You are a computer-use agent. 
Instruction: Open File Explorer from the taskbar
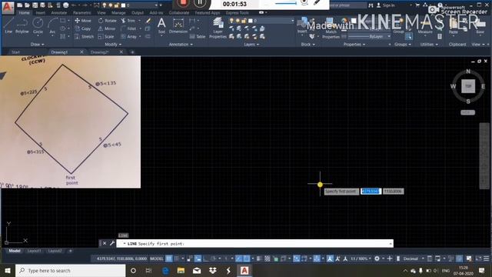[181, 270]
